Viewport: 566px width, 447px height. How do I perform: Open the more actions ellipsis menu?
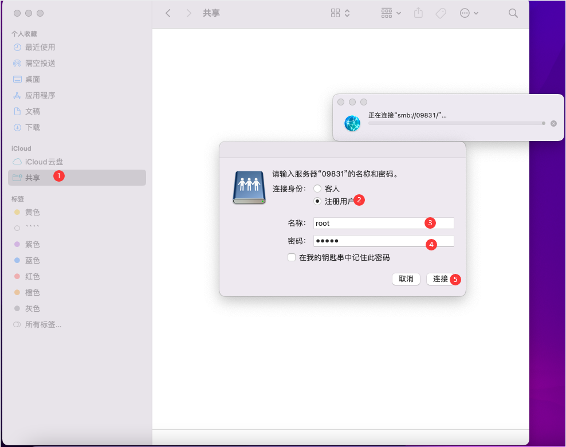point(469,13)
